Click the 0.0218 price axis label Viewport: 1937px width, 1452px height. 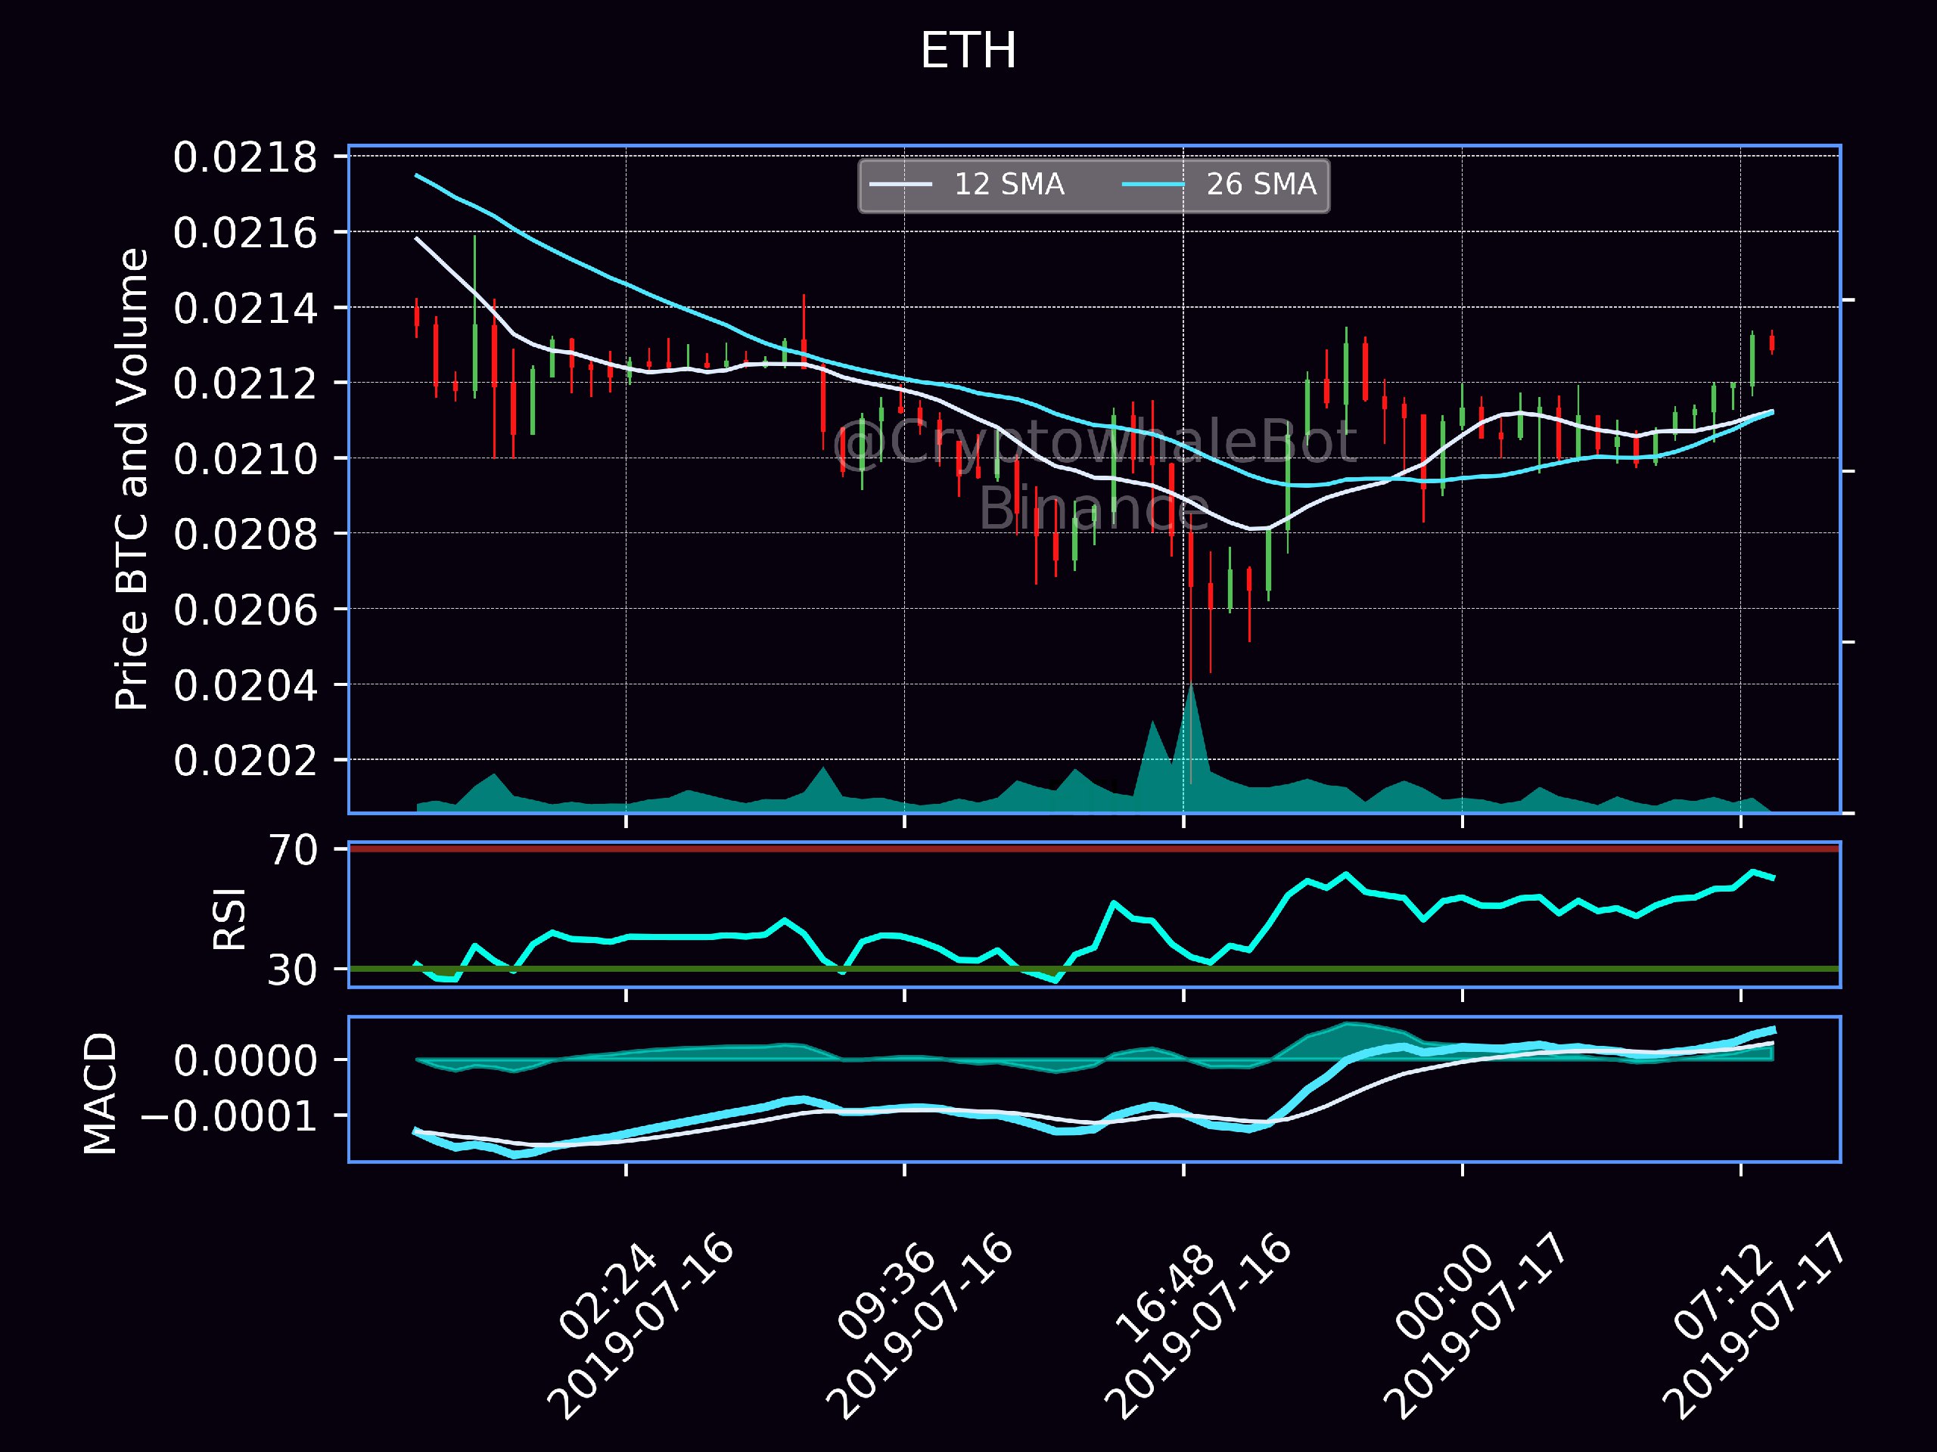click(x=245, y=157)
